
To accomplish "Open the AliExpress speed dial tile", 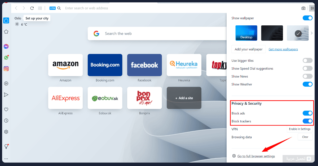I will point(65,98).
